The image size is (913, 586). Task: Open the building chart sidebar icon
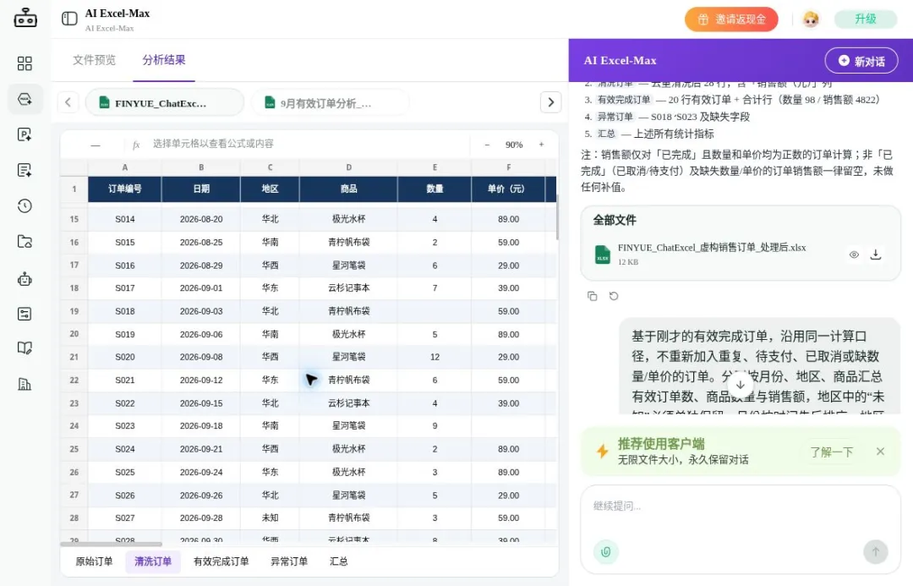coord(25,384)
